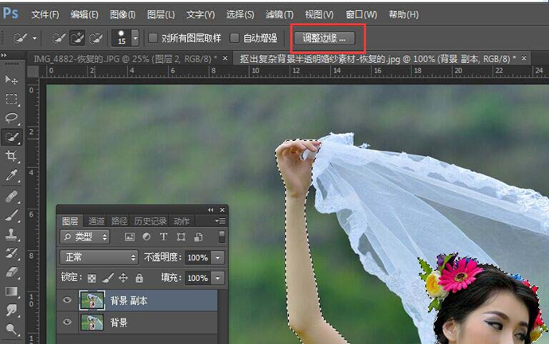Lock layer position icon
Screen dimensions: 549x344
pyautogui.click(x=123, y=278)
